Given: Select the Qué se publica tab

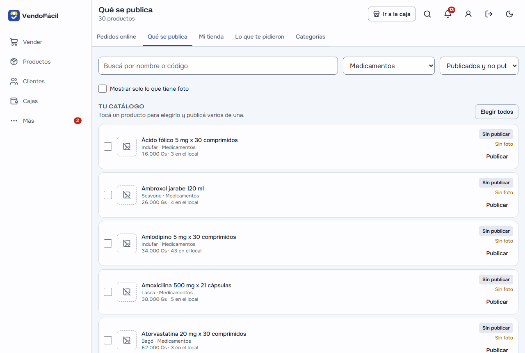Looking at the screenshot, I should coord(167,37).
